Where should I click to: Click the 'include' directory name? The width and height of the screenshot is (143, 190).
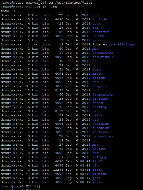pyautogui.click(x=100, y=19)
